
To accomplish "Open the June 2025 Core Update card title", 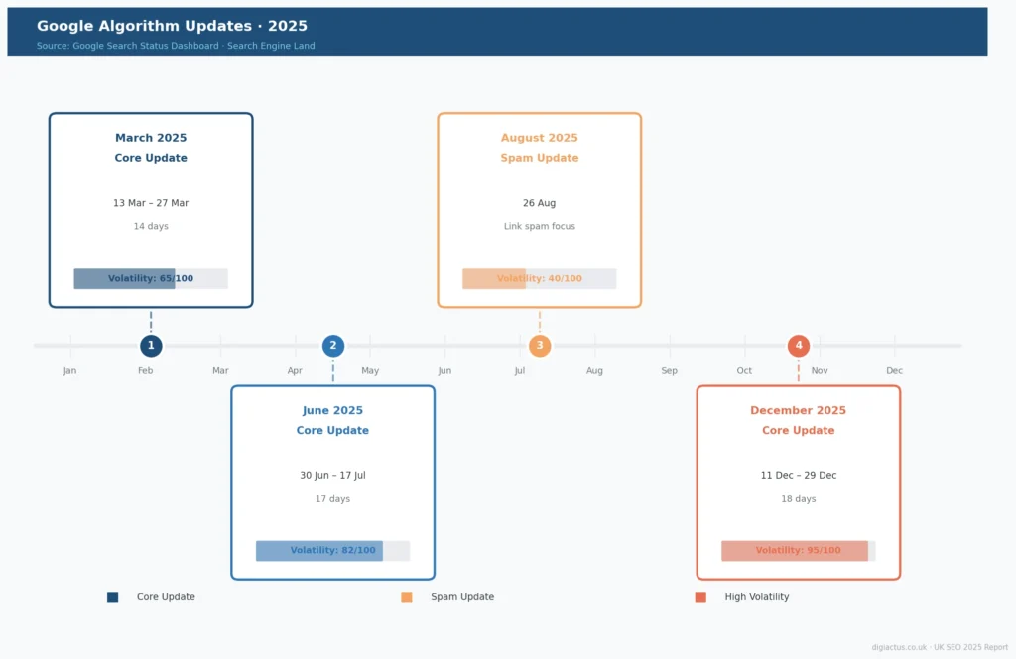I will [x=332, y=420].
